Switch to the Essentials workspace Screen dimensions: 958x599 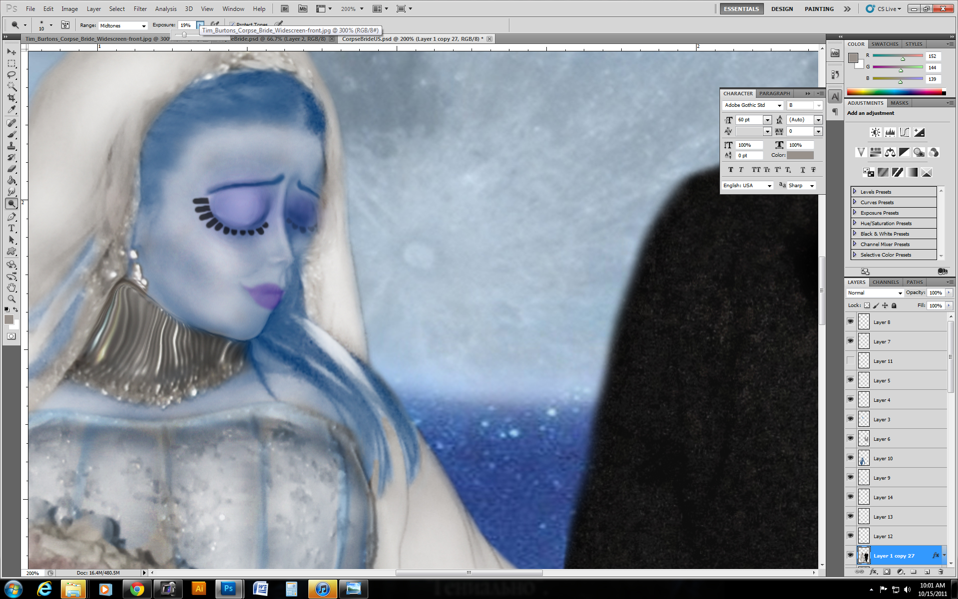(x=741, y=9)
